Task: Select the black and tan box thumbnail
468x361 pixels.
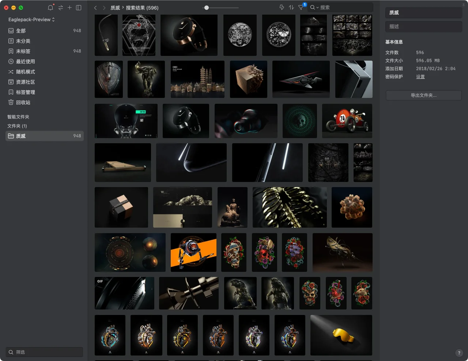Action: (121, 207)
